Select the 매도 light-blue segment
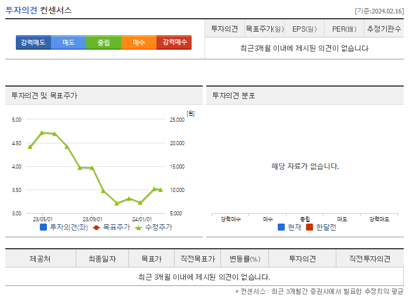 coord(69,43)
